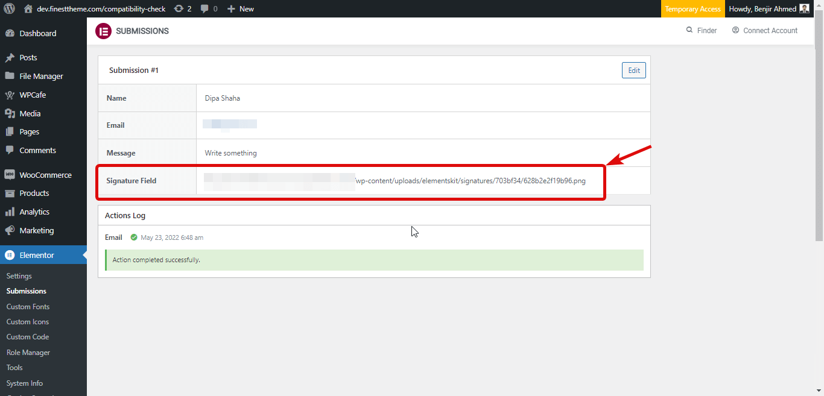Click the Analytics bar chart icon
Screen dimensions: 824x396
[10, 212]
